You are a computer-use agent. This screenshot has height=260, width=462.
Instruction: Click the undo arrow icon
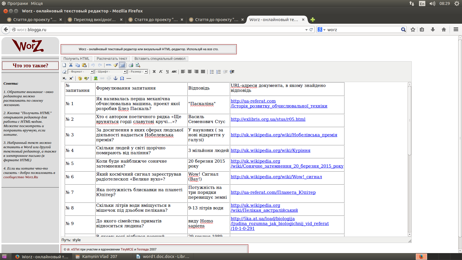click(x=93, y=65)
